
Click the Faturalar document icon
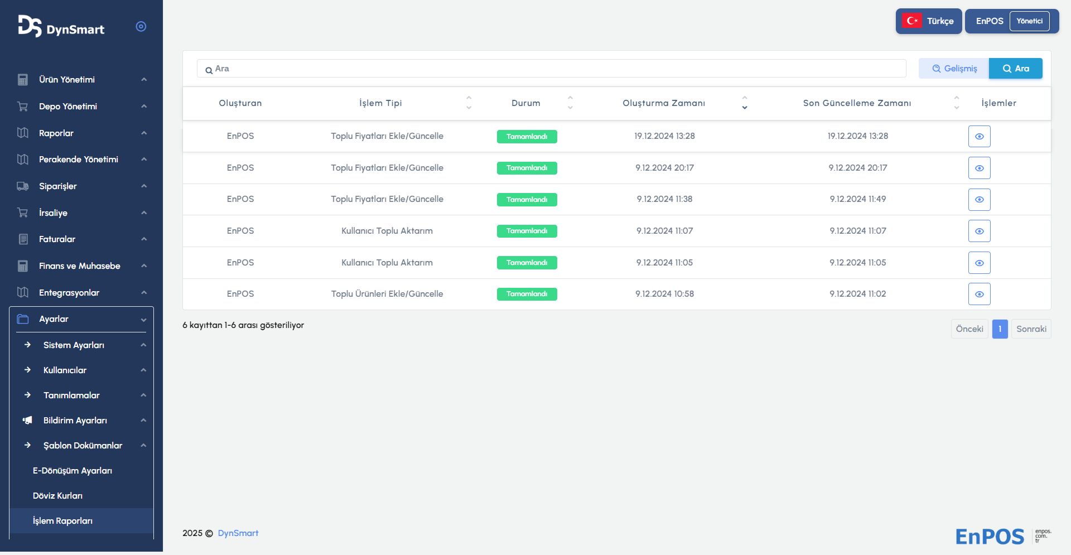click(x=23, y=239)
